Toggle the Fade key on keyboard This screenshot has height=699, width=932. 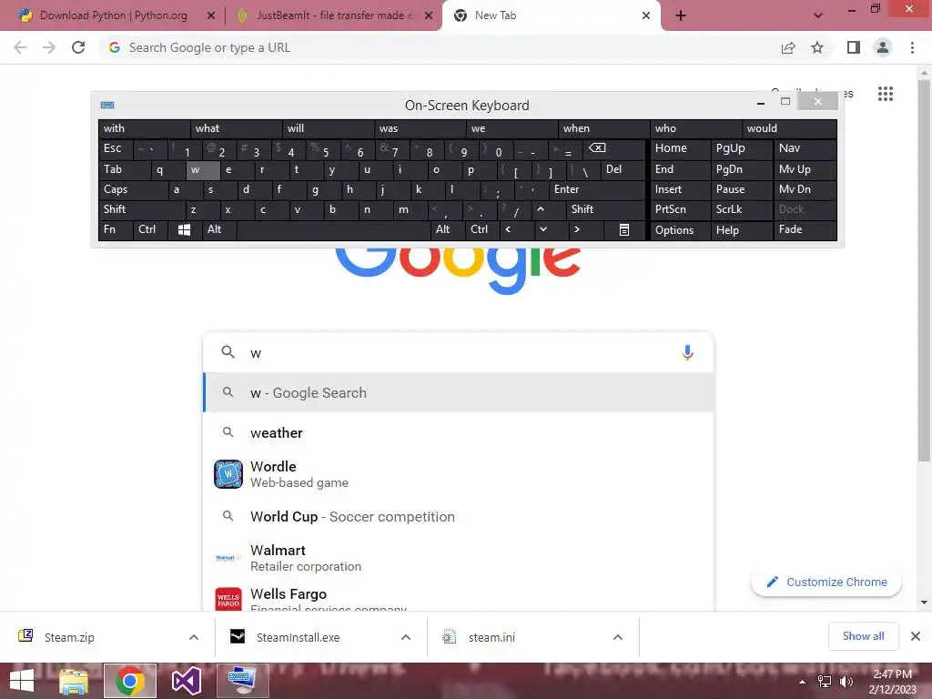tap(805, 229)
